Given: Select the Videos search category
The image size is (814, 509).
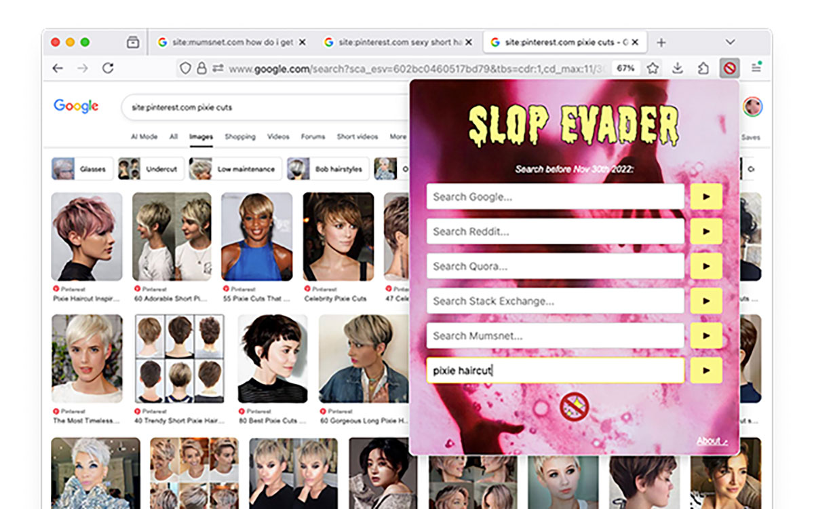Looking at the screenshot, I should pos(278,136).
